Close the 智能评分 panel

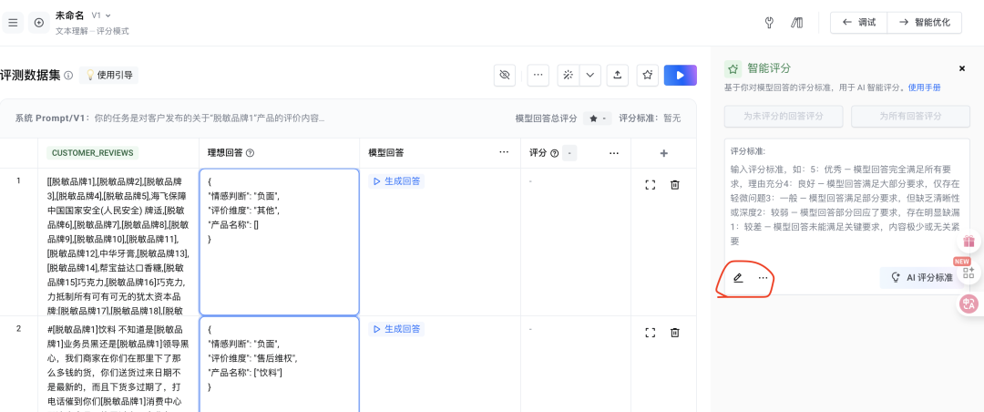[x=962, y=68]
